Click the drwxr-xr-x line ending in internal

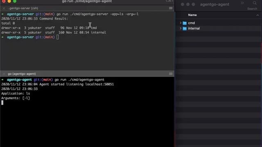click(54, 33)
